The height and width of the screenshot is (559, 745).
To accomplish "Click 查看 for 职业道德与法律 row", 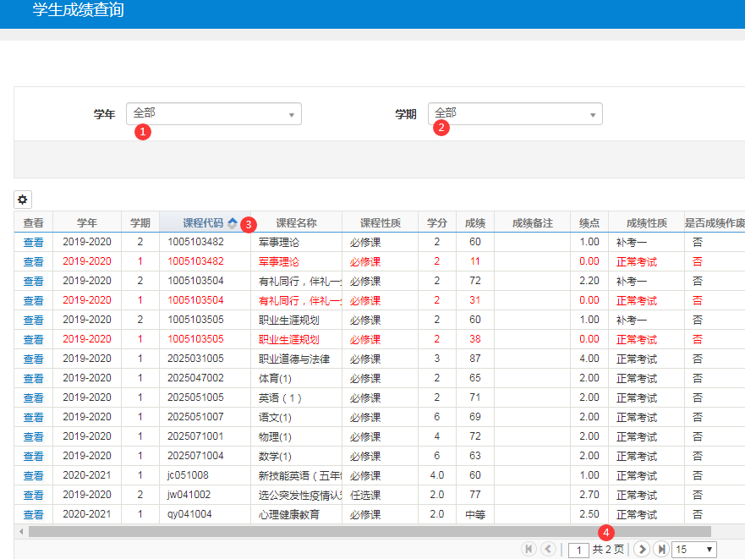I will click(x=33, y=359).
